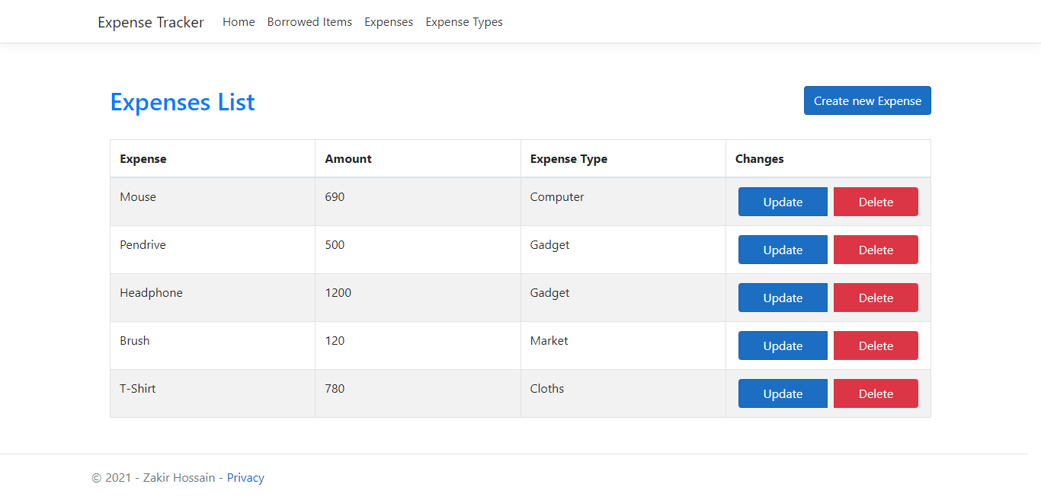Delete the Brush expense entry
The width and height of the screenshot is (1041, 500).
click(x=876, y=346)
